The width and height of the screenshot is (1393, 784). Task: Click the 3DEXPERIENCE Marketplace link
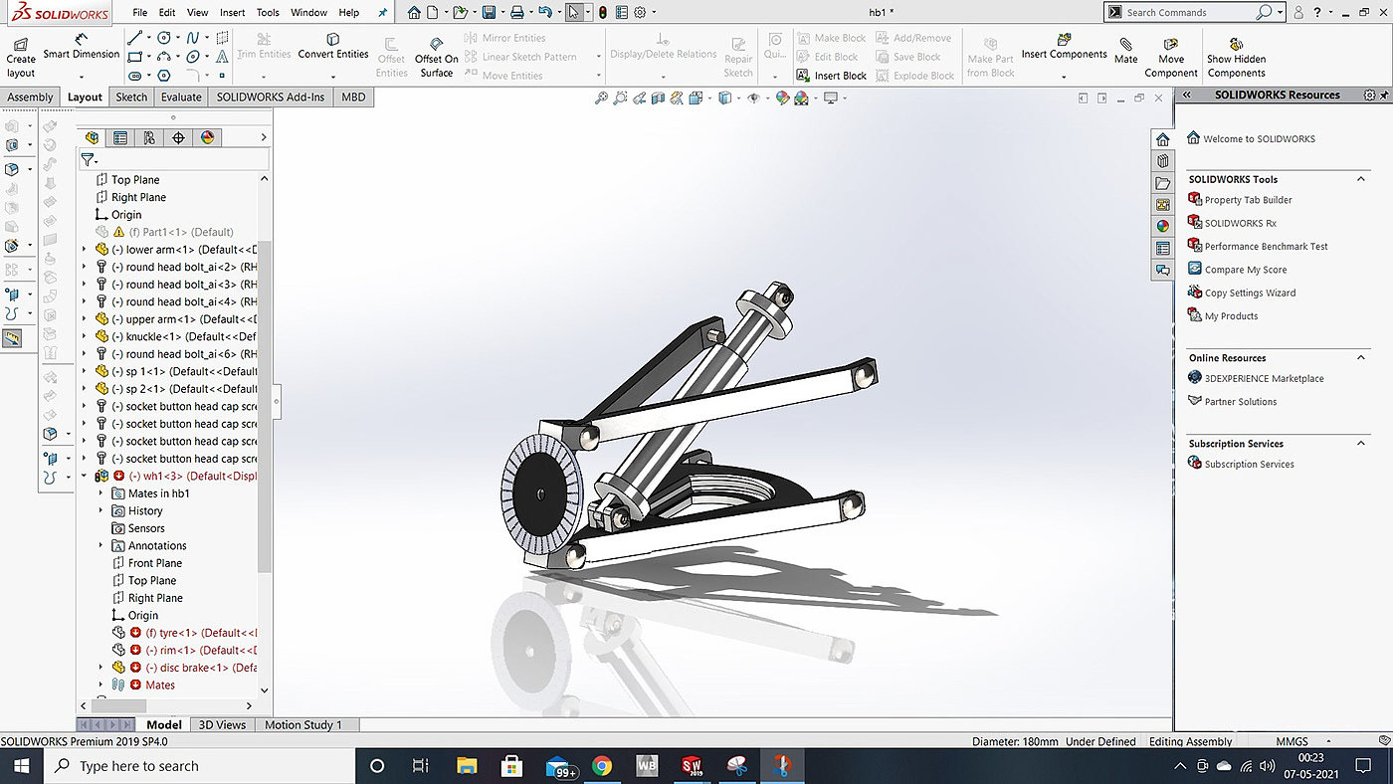pyautogui.click(x=1264, y=379)
